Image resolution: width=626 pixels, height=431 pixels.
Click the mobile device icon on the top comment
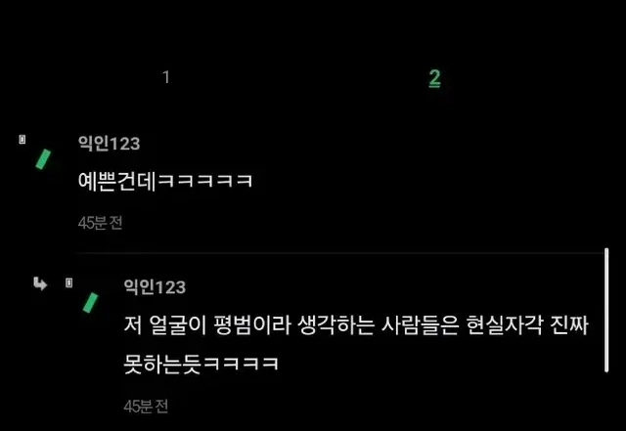pos(22,140)
